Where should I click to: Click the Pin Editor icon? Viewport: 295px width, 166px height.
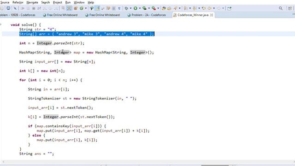(x=230, y=8)
